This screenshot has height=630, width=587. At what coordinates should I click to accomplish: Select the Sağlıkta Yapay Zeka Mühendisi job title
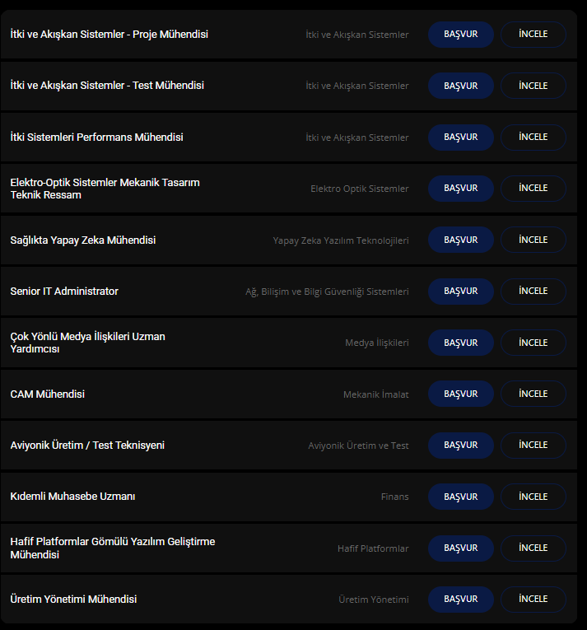83,240
